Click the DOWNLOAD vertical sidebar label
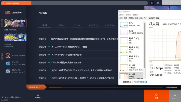 tap(2, 23)
